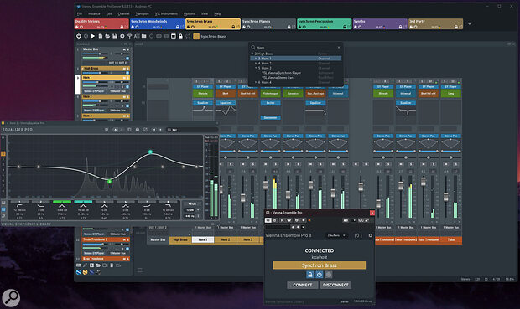Expand the 6 Horn 4 tree entry

256,82
